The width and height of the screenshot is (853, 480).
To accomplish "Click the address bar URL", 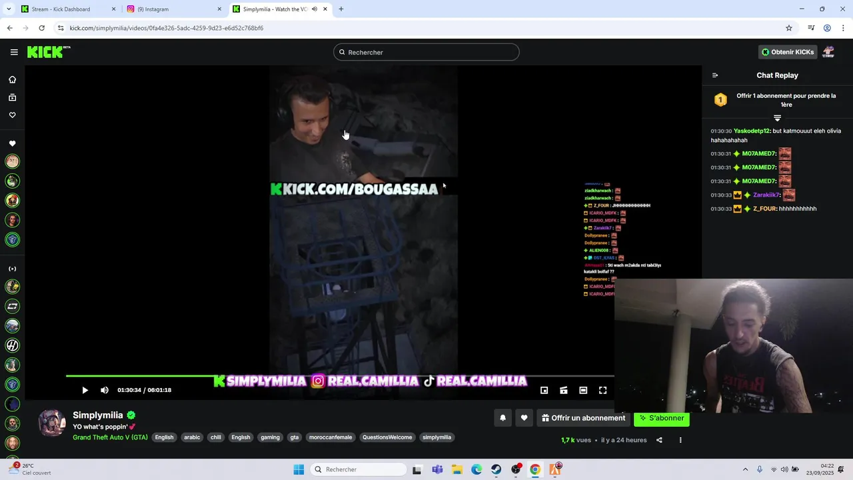I will click(167, 28).
